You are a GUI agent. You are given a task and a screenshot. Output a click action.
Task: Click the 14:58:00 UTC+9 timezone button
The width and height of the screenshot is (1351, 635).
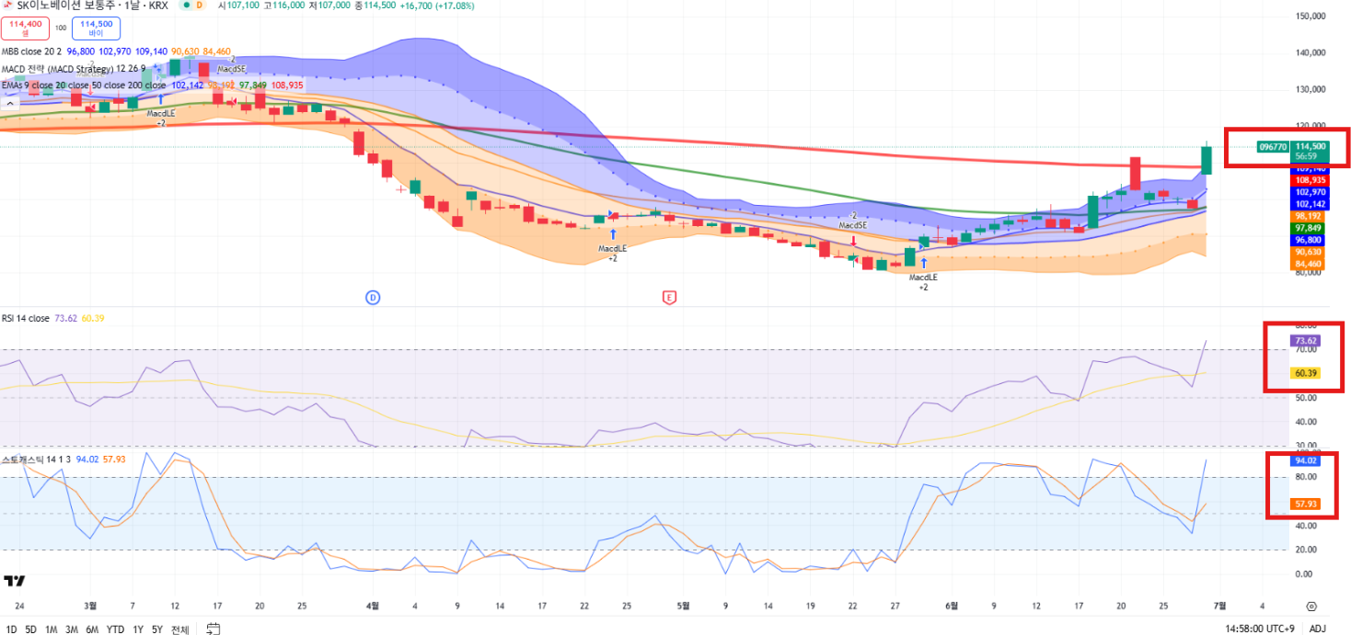pos(1258,629)
